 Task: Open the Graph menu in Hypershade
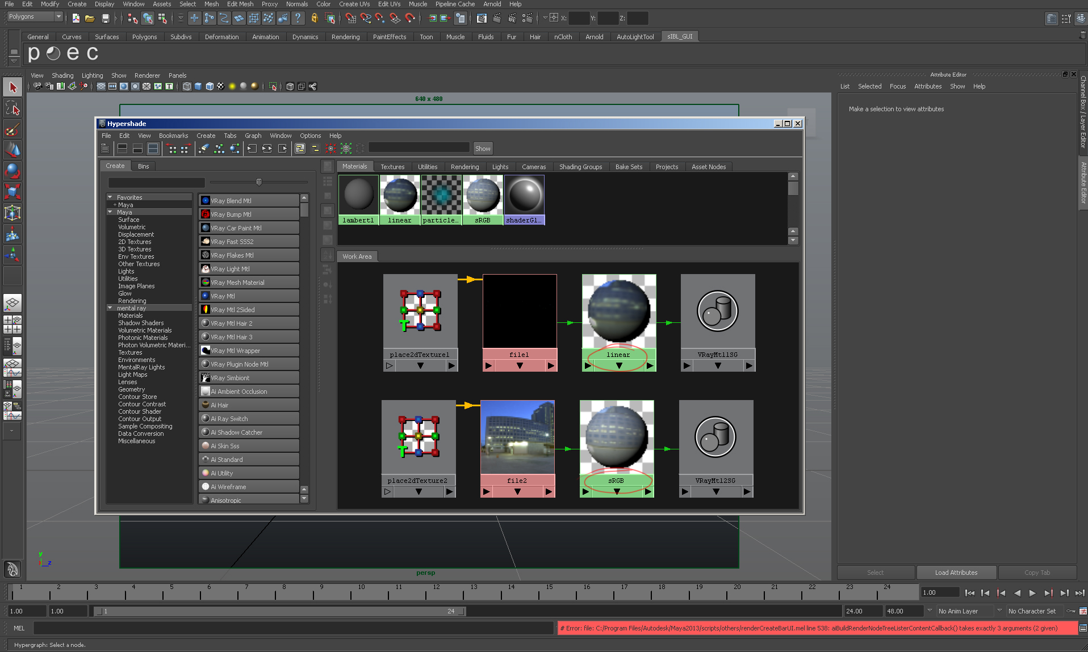point(253,136)
